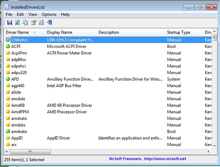Screen dimensions: 220x167
Task: Click the Find toolbar icon
Action: point(41,22)
